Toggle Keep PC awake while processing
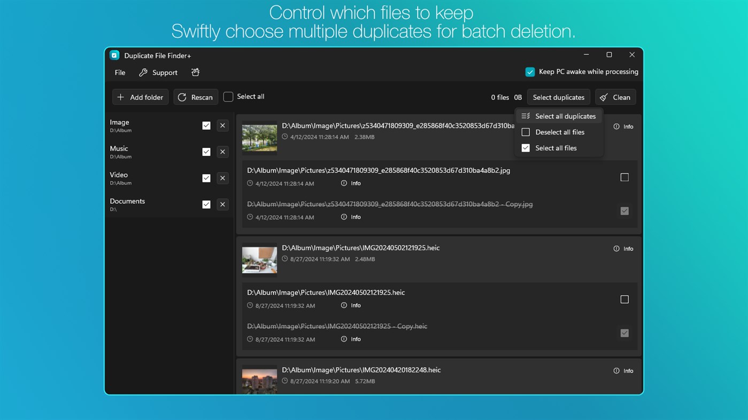The height and width of the screenshot is (420, 748). point(530,72)
